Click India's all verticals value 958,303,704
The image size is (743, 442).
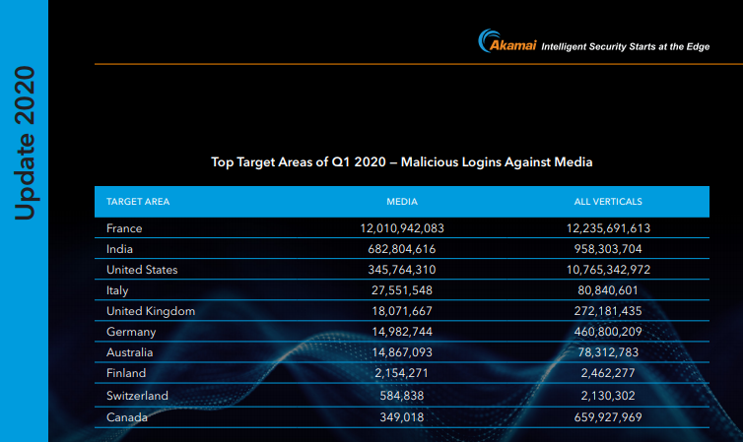608,248
